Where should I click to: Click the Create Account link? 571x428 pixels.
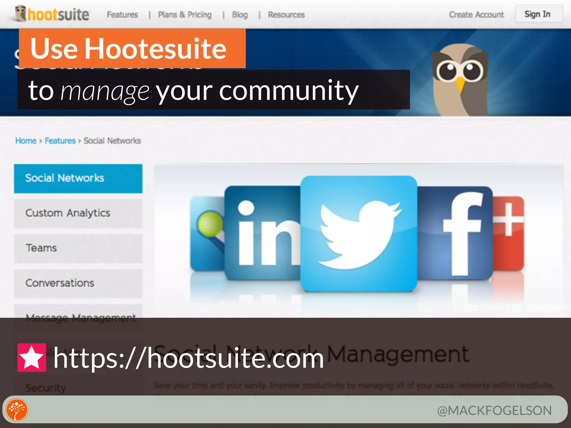(x=476, y=14)
